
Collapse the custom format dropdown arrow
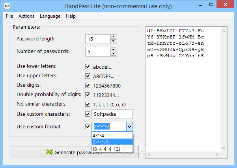129,127
